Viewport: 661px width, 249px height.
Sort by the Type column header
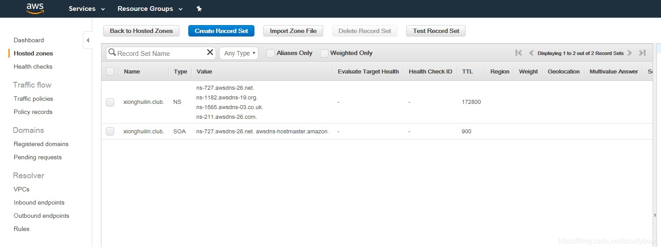coord(180,71)
